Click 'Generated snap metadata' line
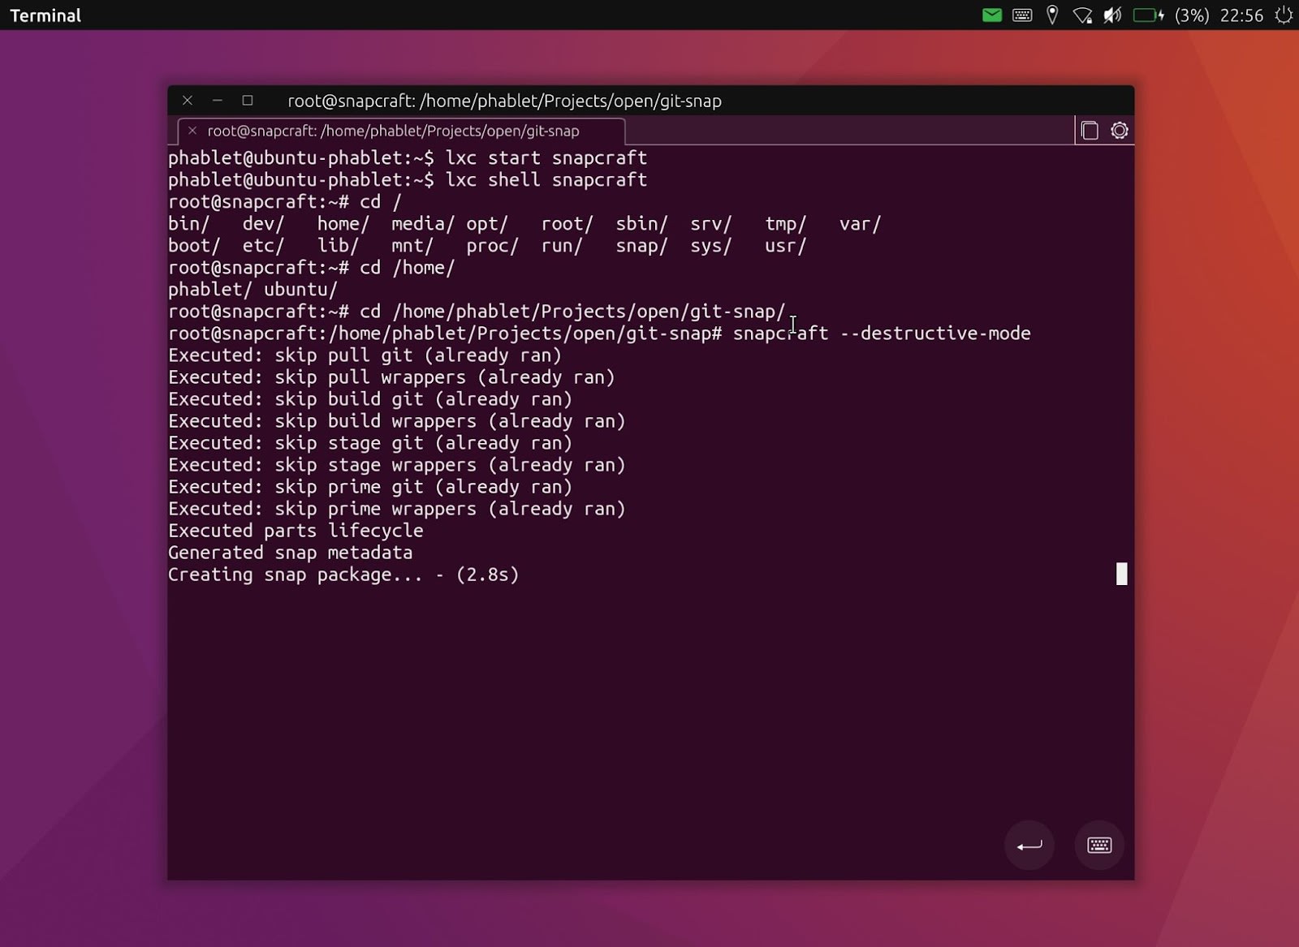Viewport: 1299px width, 947px height. coord(290,552)
